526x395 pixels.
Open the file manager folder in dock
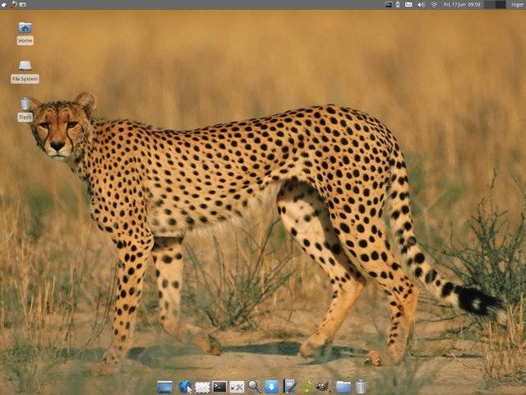[x=344, y=387]
